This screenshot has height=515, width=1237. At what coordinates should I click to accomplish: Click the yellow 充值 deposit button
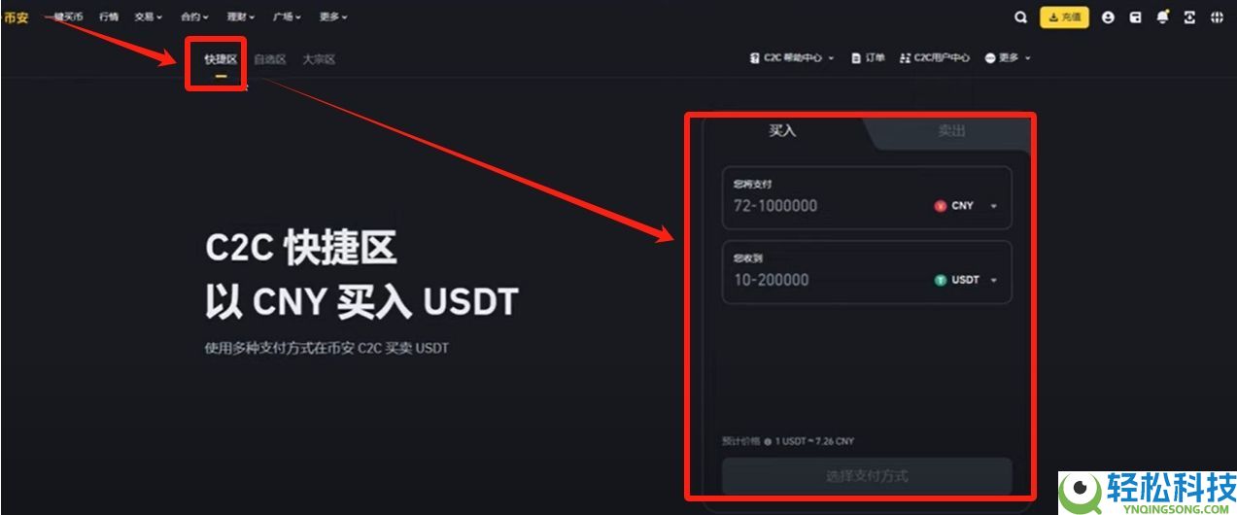click(x=1064, y=17)
